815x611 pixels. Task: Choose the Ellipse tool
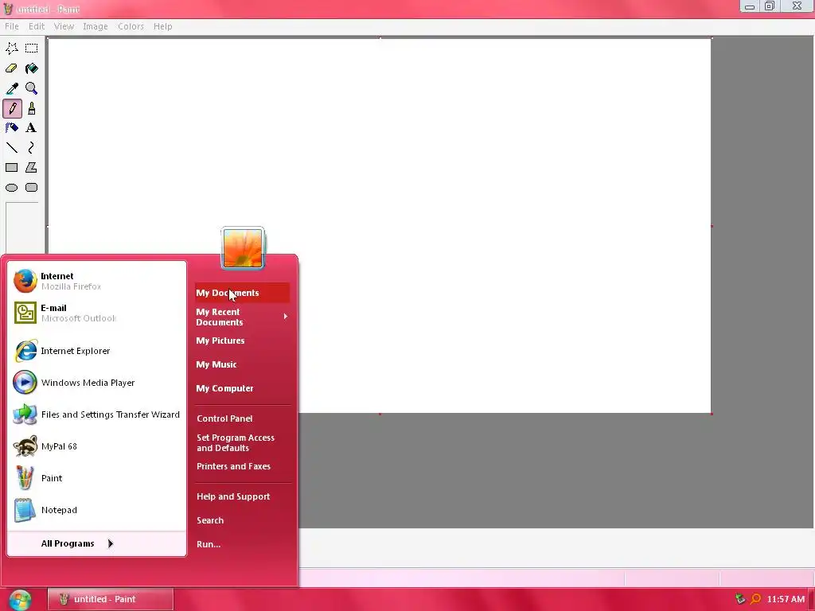point(11,188)
